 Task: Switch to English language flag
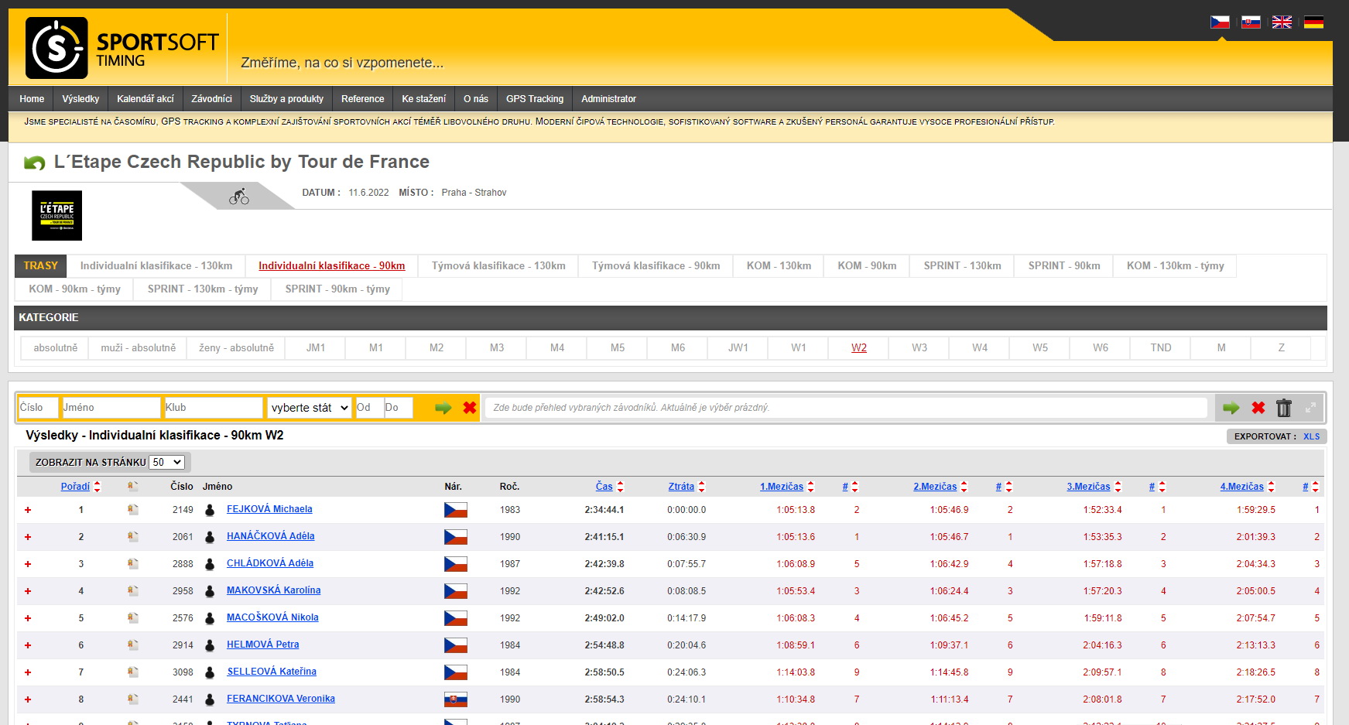pyautogui.click(x=1282, y=22)
